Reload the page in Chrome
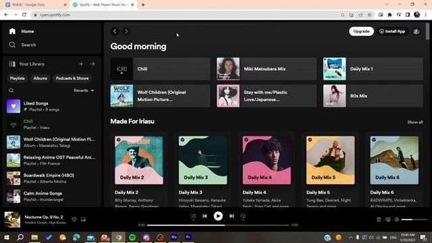The height and width of the screenshot is (243, 432). click(24, 15)
